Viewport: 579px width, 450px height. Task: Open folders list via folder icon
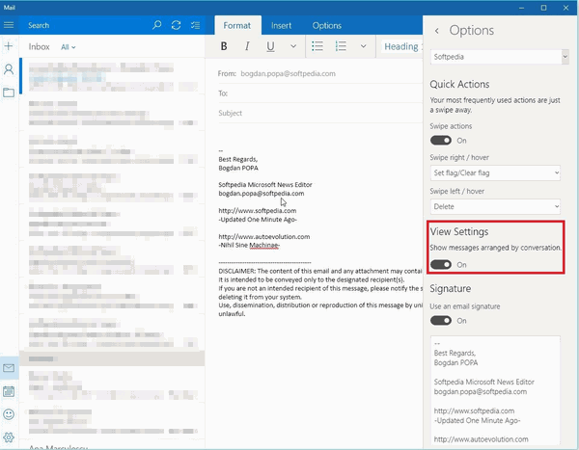(9, 93)
